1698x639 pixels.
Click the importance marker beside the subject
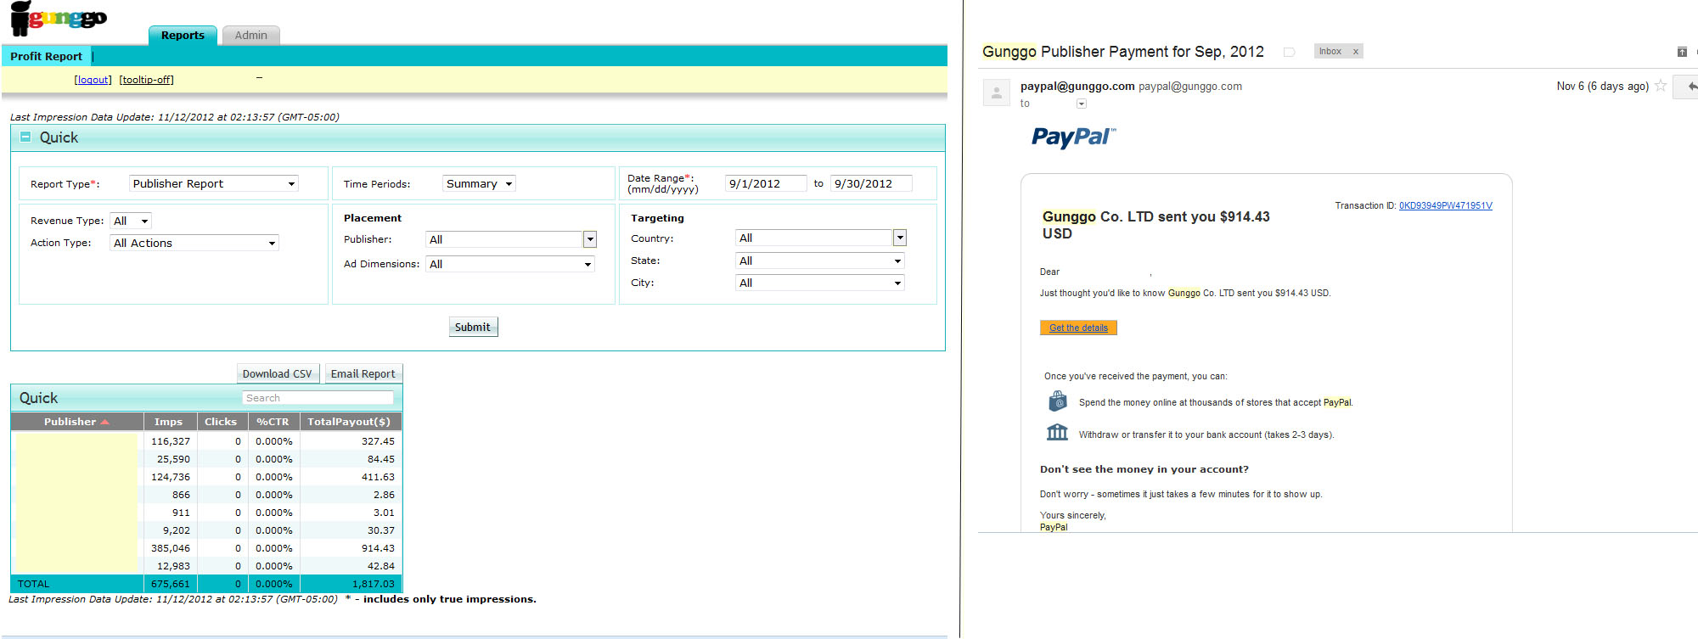coord(1289,52)
